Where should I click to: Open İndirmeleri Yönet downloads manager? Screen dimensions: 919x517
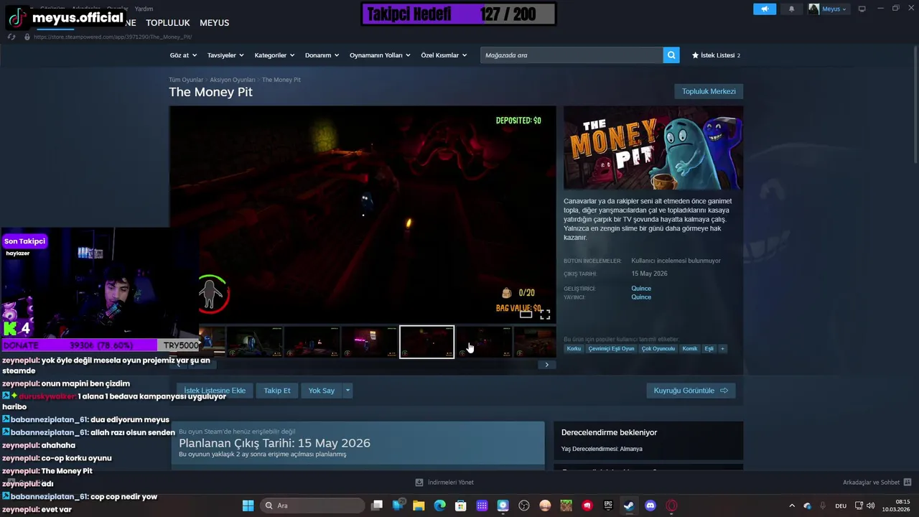pos(444,483)
